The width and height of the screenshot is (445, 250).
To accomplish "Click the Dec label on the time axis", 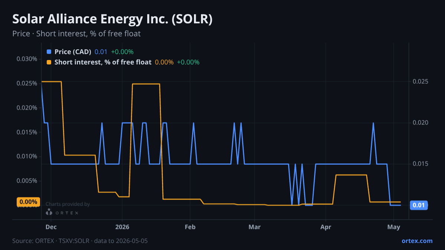I will (51, 226).
